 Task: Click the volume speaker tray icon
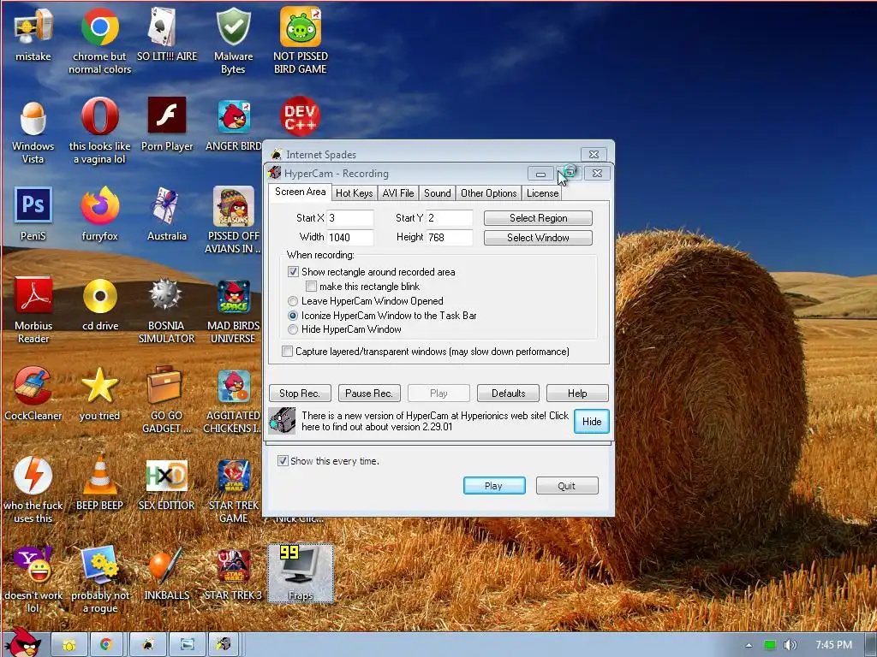coord(790,645)
